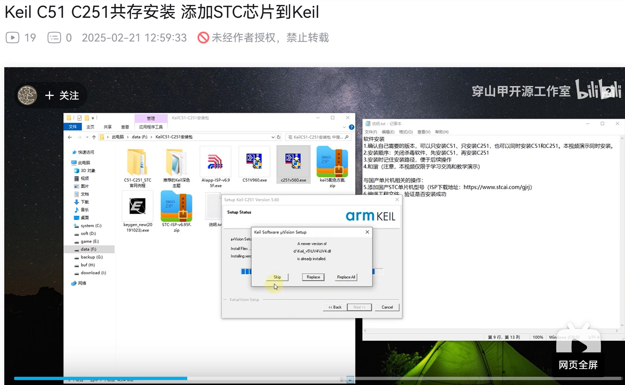Click Skip in the µVision Setup dialog

click(277, 277)
